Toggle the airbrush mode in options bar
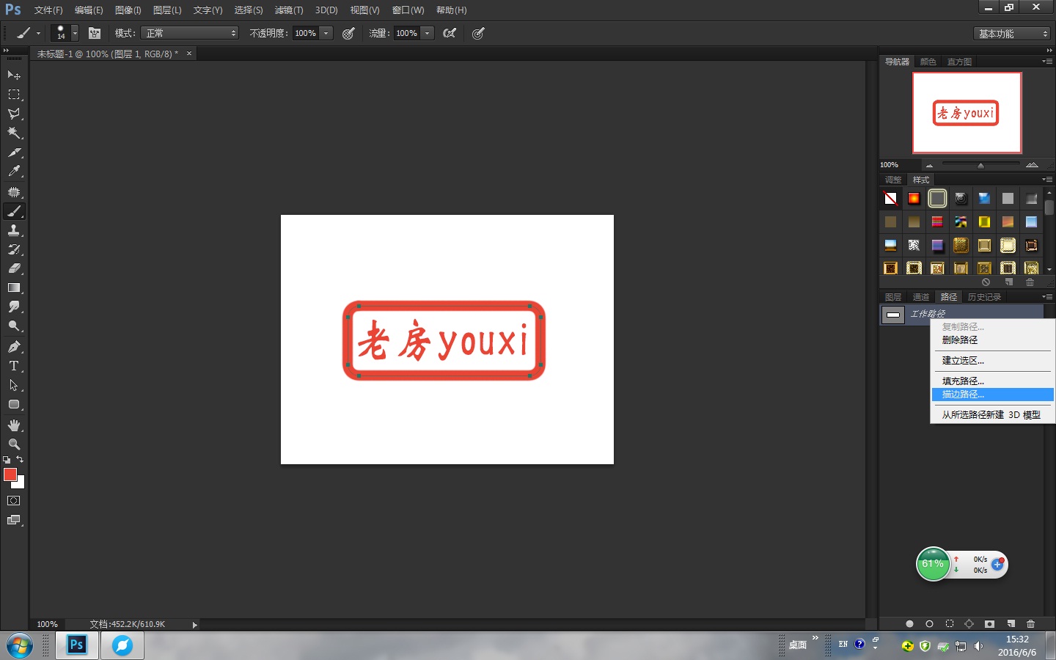 coord(450,33)
